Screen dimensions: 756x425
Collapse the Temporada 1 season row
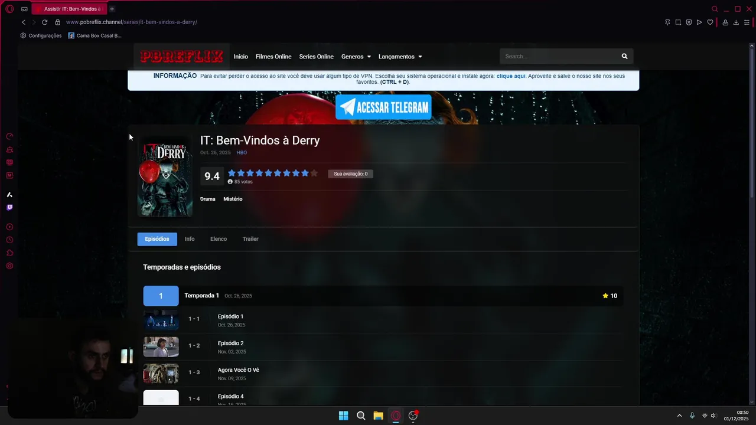pos(383,296)
